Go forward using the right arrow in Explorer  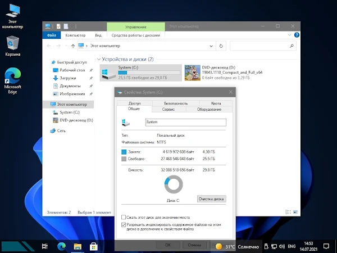[58, 46]
